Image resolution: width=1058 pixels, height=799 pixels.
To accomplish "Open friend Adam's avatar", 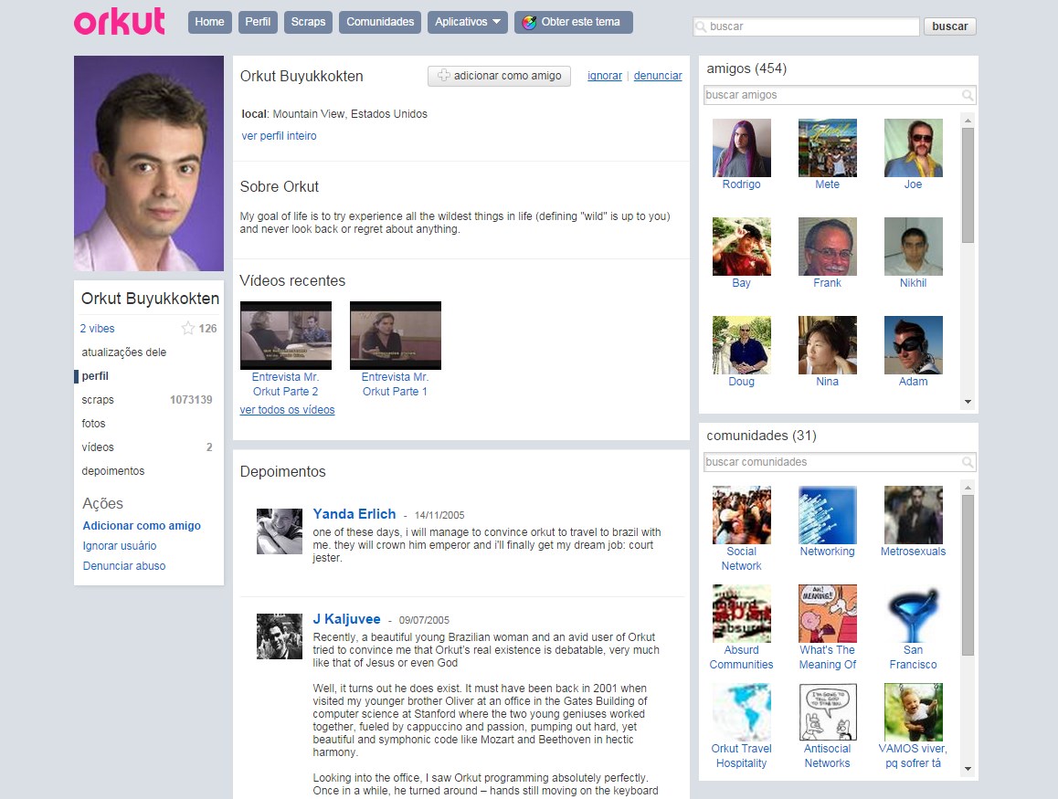I will (913, 345).
